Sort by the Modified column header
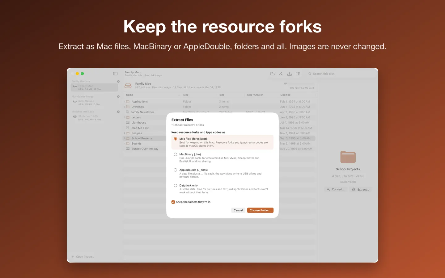This screenshot has width=445, height=278. tap(297, 95)
